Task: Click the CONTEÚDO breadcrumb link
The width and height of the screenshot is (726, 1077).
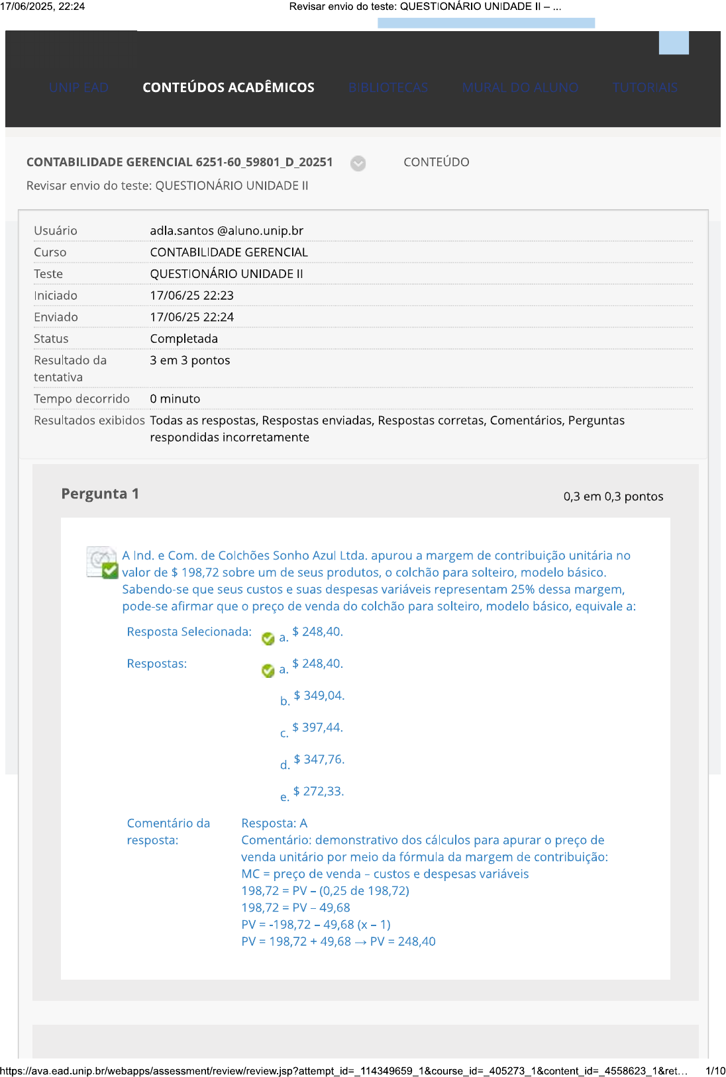Action: coord(437,162)
